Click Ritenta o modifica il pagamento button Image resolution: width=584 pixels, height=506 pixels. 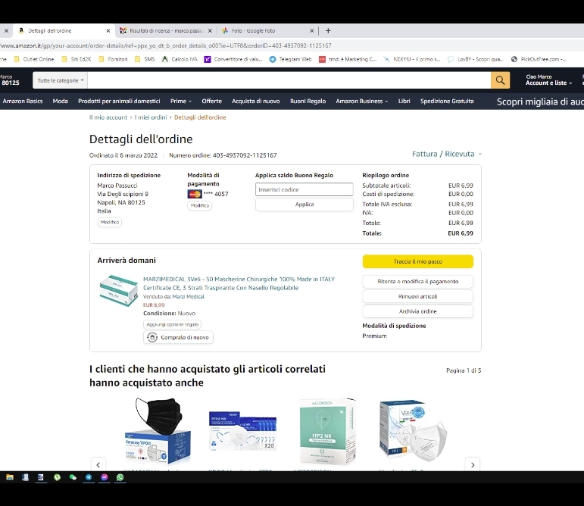418,282
